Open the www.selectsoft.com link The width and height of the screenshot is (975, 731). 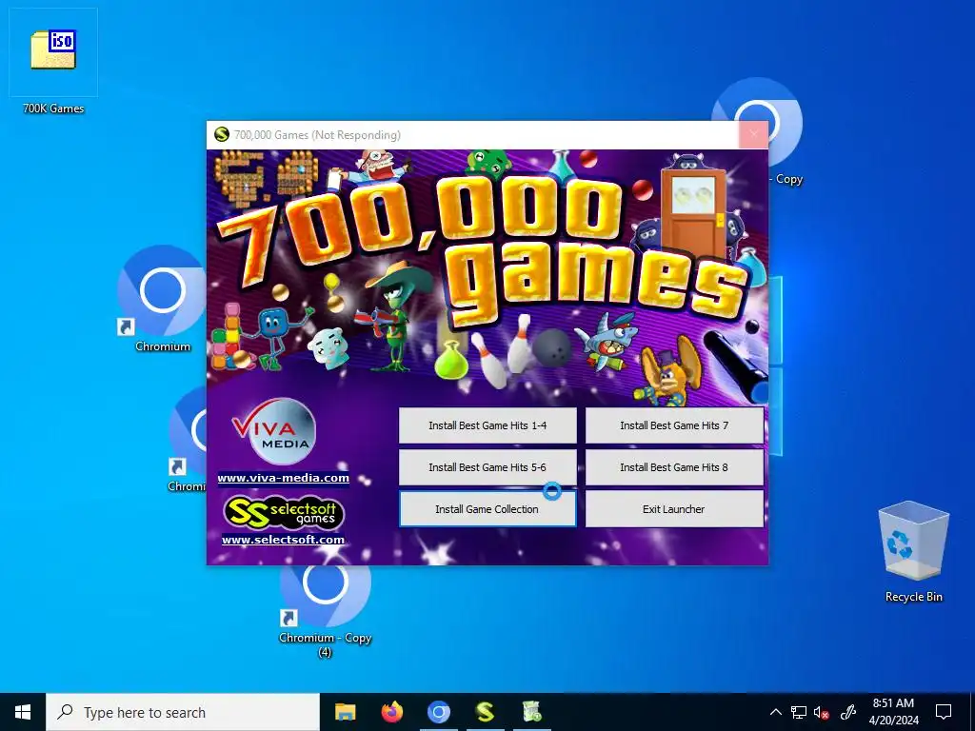tap(283, 541)
